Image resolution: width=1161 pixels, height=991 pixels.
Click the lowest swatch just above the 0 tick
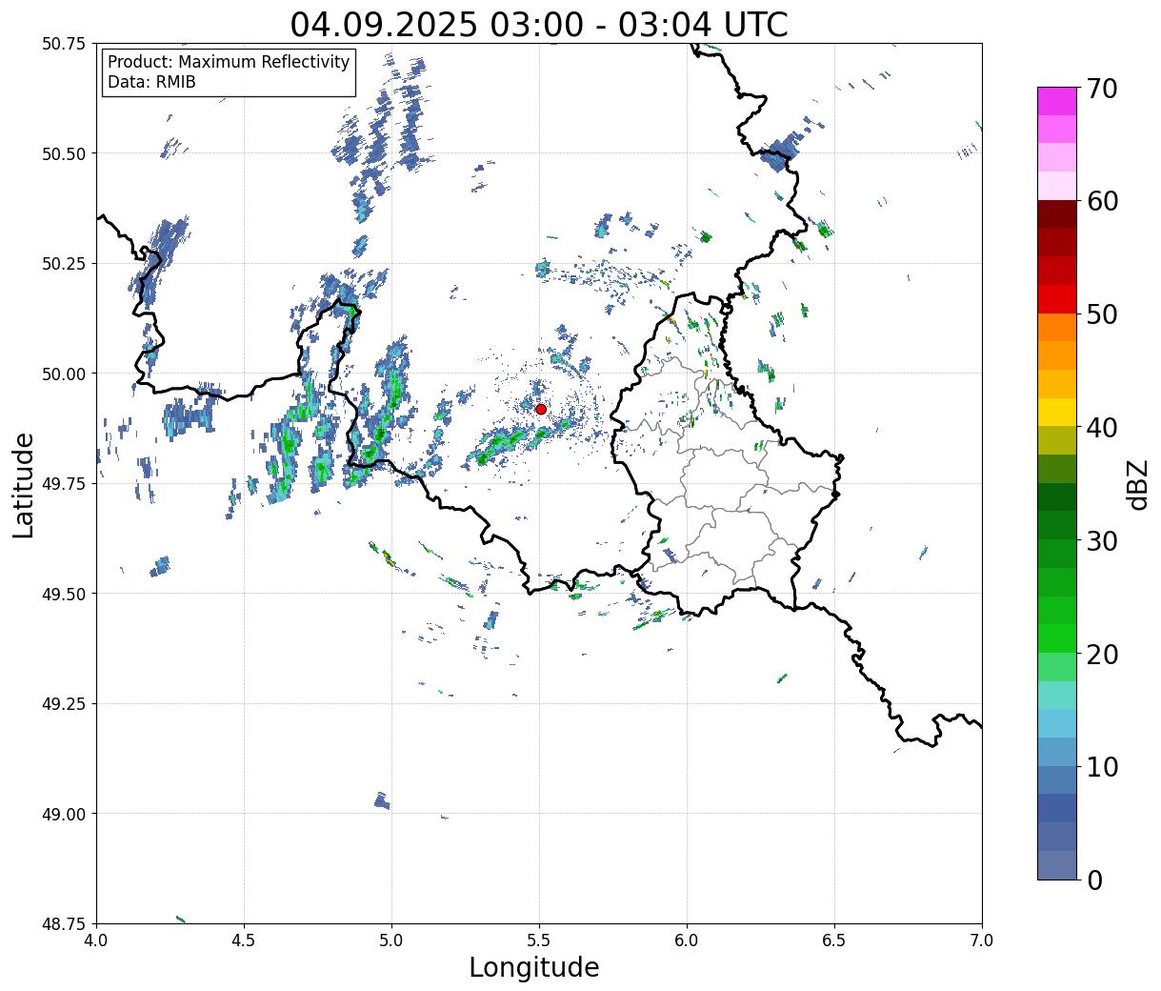(x=1057, y=864)
